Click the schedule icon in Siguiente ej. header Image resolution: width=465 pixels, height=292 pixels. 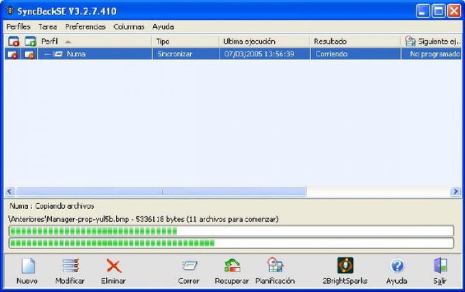tap(410, 42)
